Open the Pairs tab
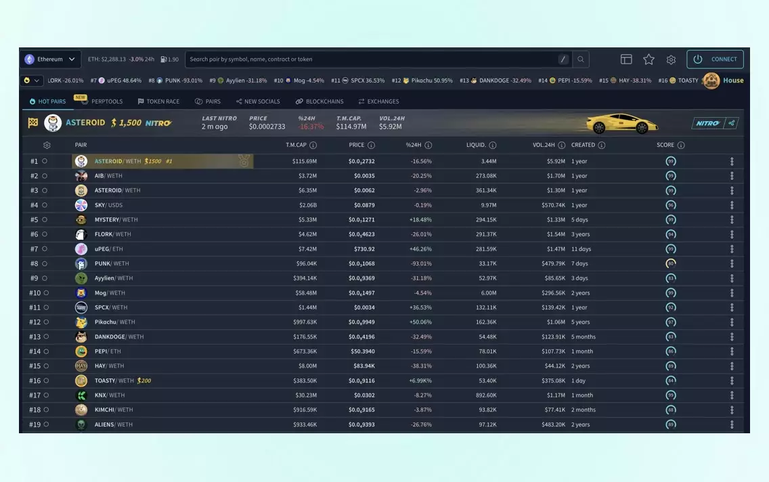769x482 pixels. click(208, 102)
